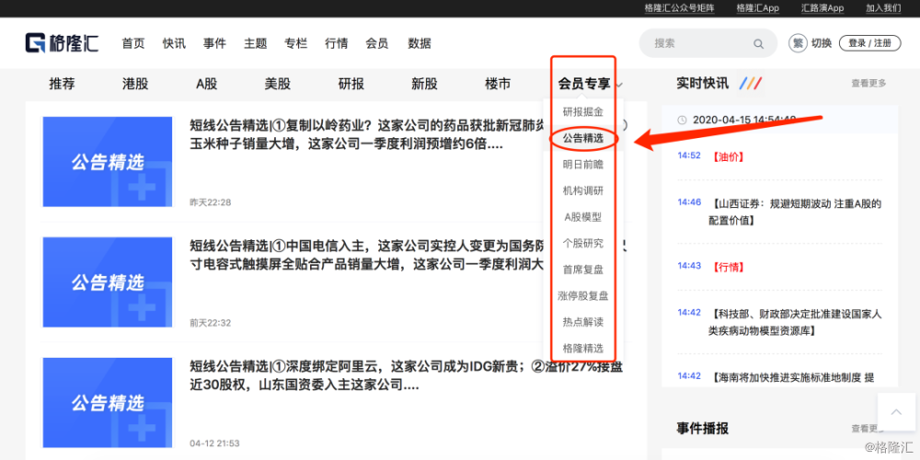
Task: Select the 会员专享 tab
Action: pyautogui.click(x=584, y=84)
